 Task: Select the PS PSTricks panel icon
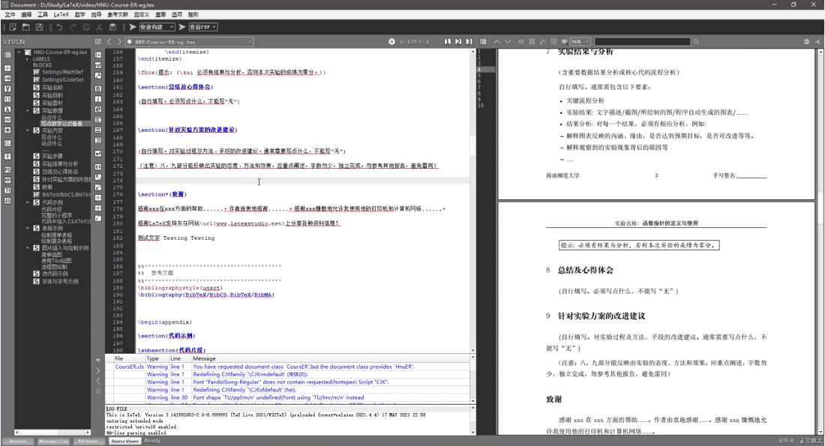(7, 169)
